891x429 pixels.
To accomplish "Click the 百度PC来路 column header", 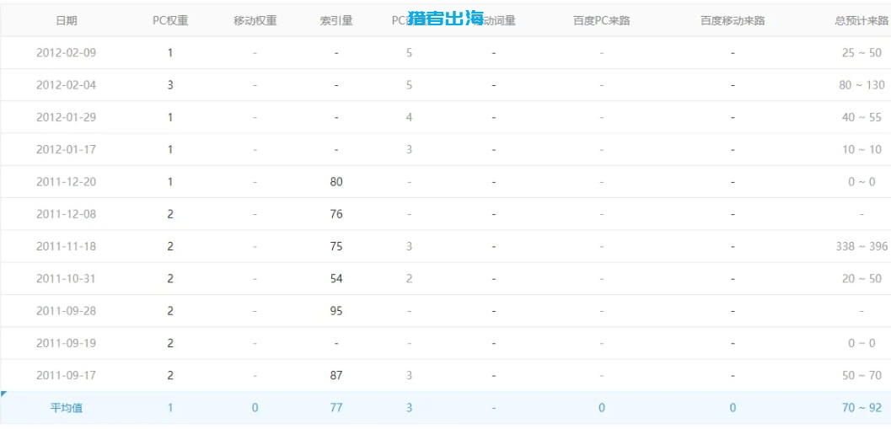I will point(602,20).
